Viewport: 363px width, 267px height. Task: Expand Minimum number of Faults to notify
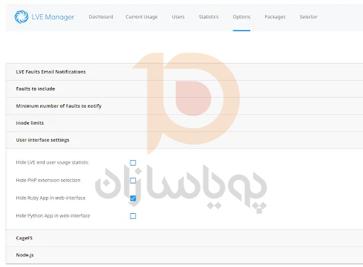[x=184, y=106]
